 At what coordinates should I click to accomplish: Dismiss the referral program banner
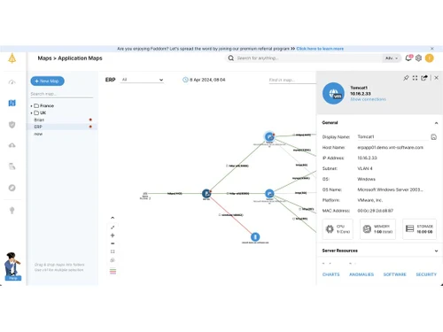pyautogui.click(x=432, y=49)
